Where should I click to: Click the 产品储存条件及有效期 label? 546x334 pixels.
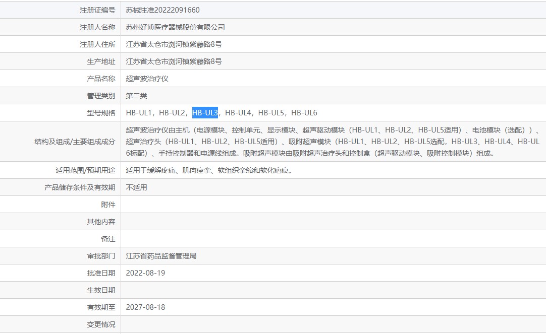80,187
